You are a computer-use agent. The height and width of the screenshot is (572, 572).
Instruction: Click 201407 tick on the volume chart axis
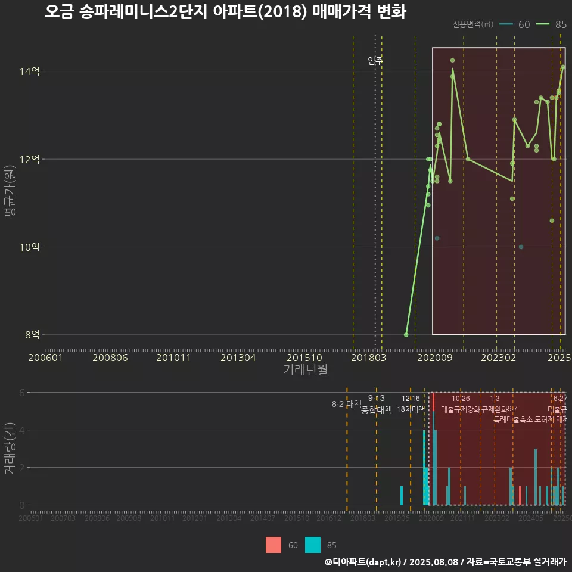263,518
